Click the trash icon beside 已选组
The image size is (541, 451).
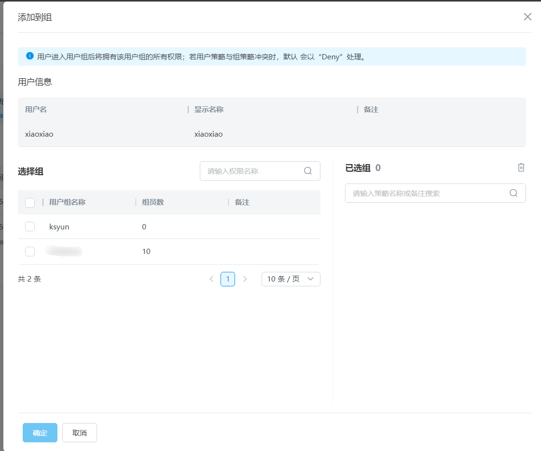521,168
